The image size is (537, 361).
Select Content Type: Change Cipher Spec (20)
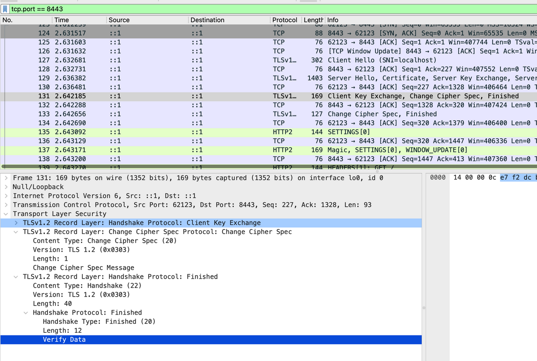coord(105,241)
